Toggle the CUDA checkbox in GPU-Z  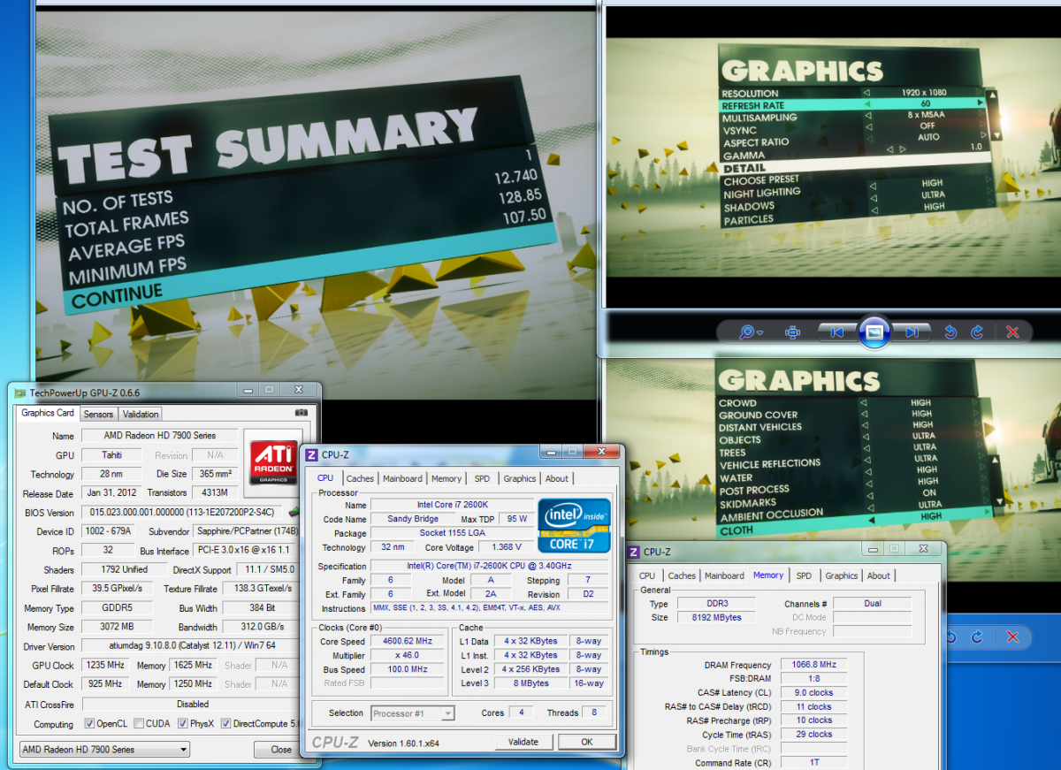pos(139,724)
